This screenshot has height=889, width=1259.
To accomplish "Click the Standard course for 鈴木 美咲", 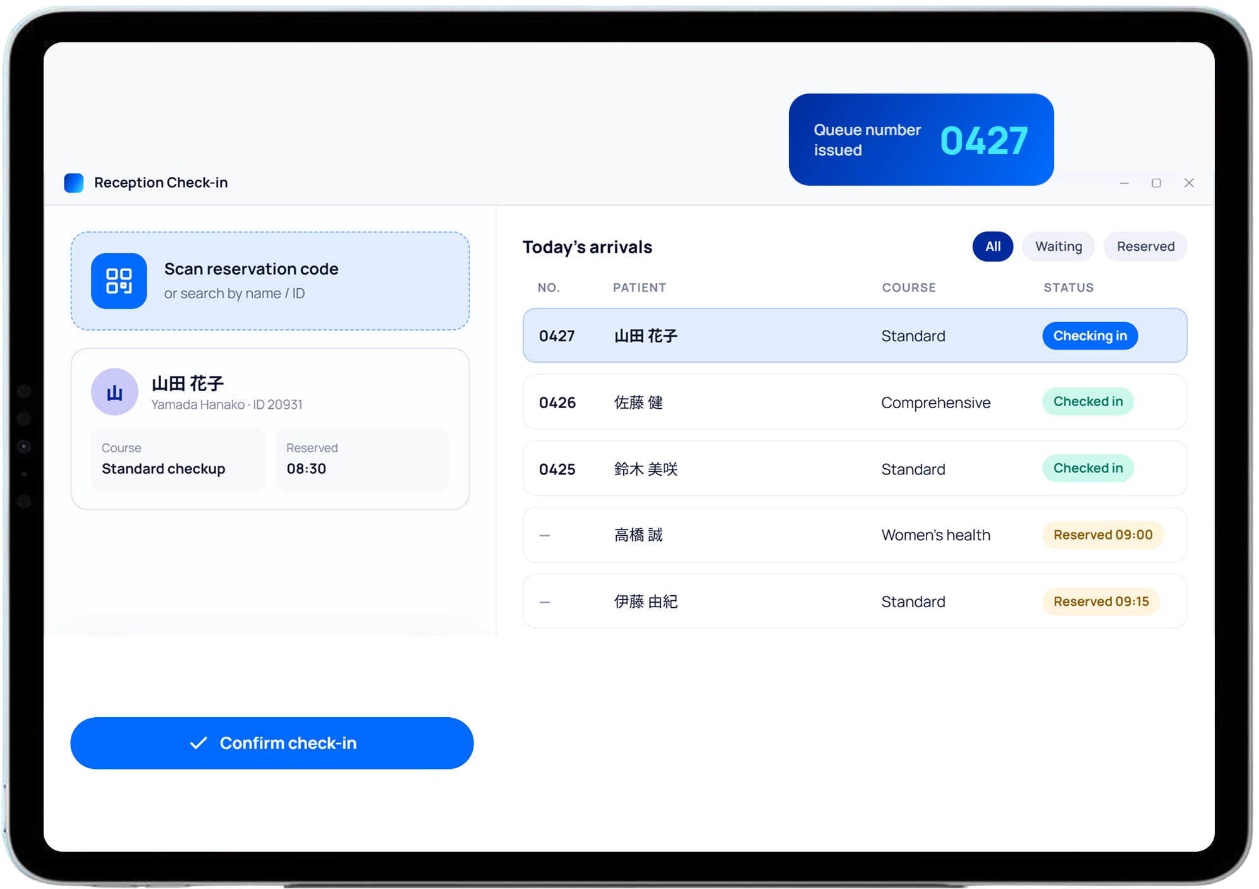I will tap(913, 469).
